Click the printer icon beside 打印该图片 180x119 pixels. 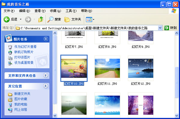click(10, 58)
